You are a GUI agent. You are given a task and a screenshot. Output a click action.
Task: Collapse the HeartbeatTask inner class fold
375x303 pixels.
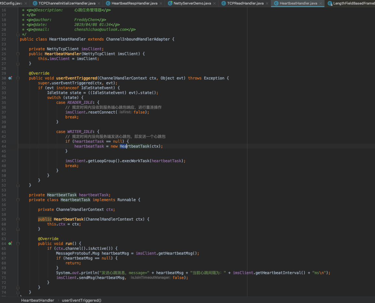tap(18, 200)
